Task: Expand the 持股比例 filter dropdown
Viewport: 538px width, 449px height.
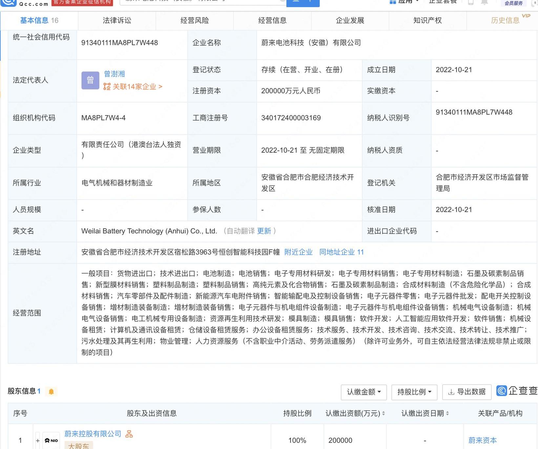Action: point(414,392)
